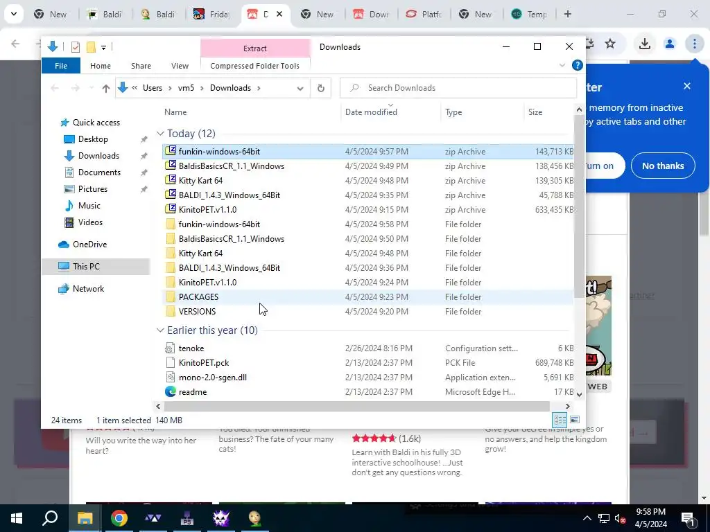Switch to the View ribbon tab
The height and width of the screenshot is (532, 710).
click(180, 66)
